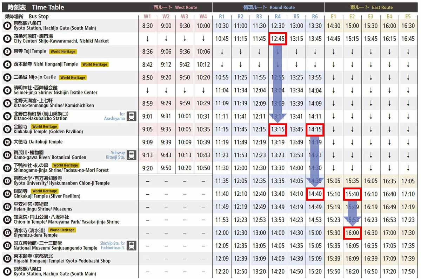Select the E5 column header
Screen dimensions: 421x279
(408, 16)
